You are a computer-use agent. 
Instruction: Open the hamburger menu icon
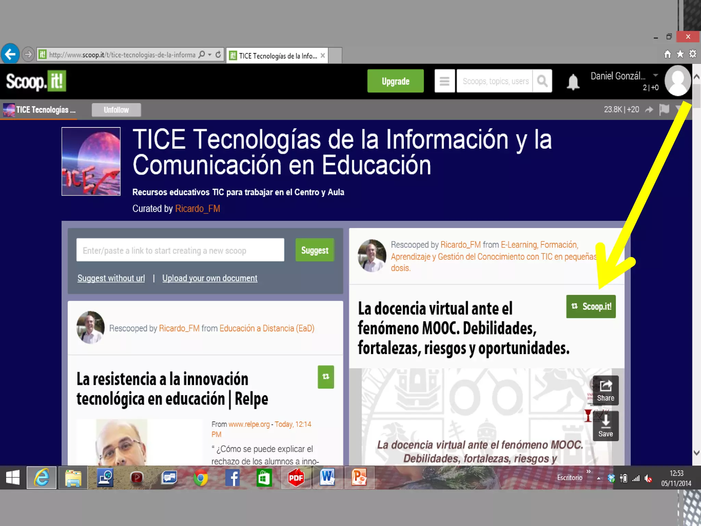(445, 81)
